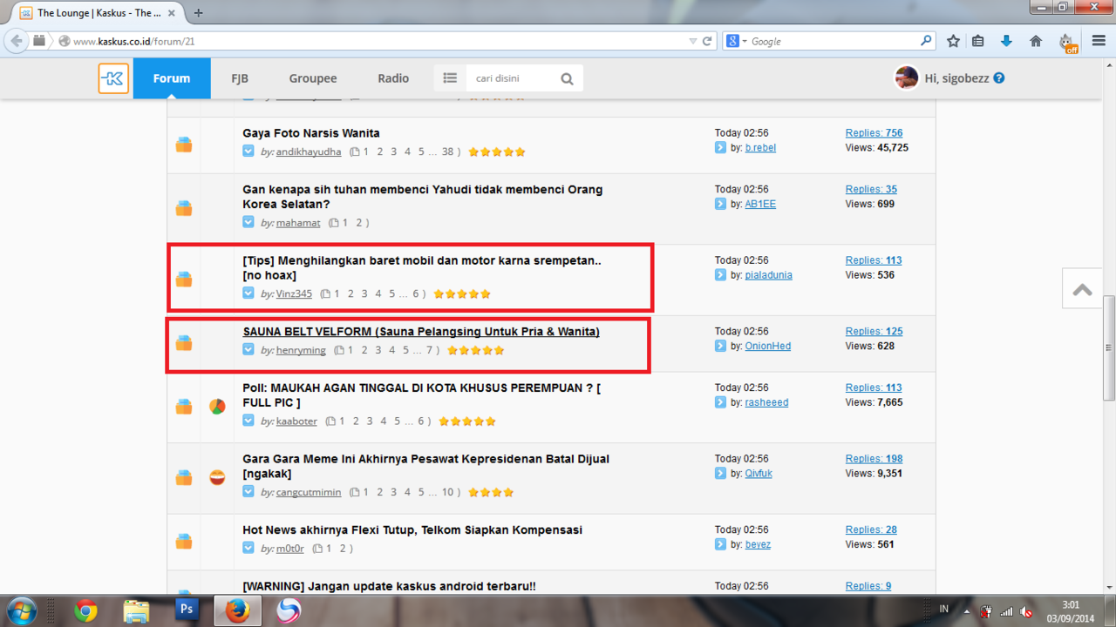This screenshot has width=1116, height=627.
Task: Open the URL history dropdown arrow
Action: click(693, 41)
